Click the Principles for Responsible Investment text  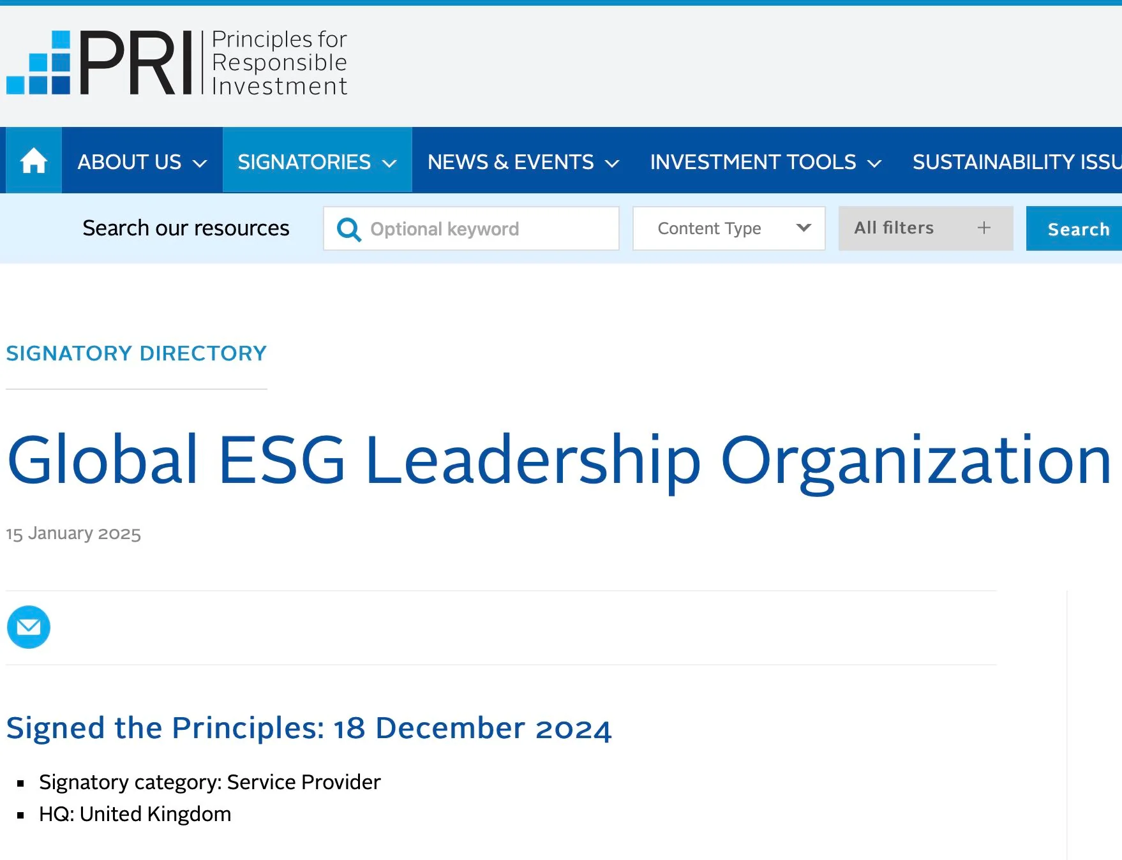279,63
